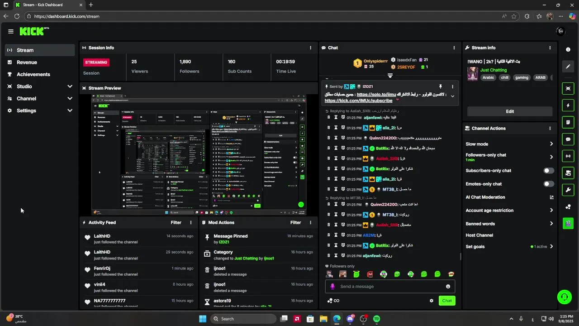Open chat settings gear icon
The image size is (579, 326).
click(432, 301)
